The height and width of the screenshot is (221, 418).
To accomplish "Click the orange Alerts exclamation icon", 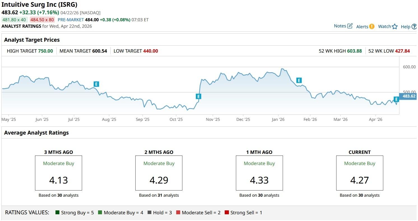I will coord(372,27).
